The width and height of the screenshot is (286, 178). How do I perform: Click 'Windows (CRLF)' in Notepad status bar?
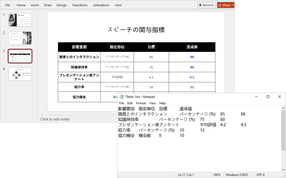[x=237, y=175]
